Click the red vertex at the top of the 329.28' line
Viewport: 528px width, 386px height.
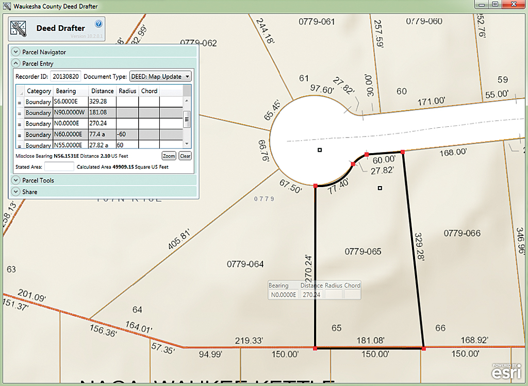point(402,152)
